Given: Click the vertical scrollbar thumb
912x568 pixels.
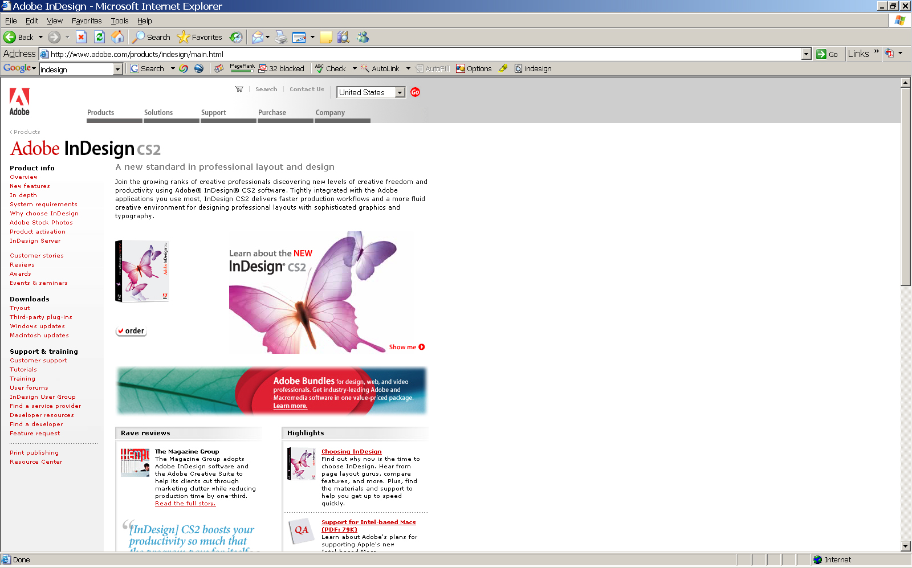Looking at the screenshot, I should (906, 187).
